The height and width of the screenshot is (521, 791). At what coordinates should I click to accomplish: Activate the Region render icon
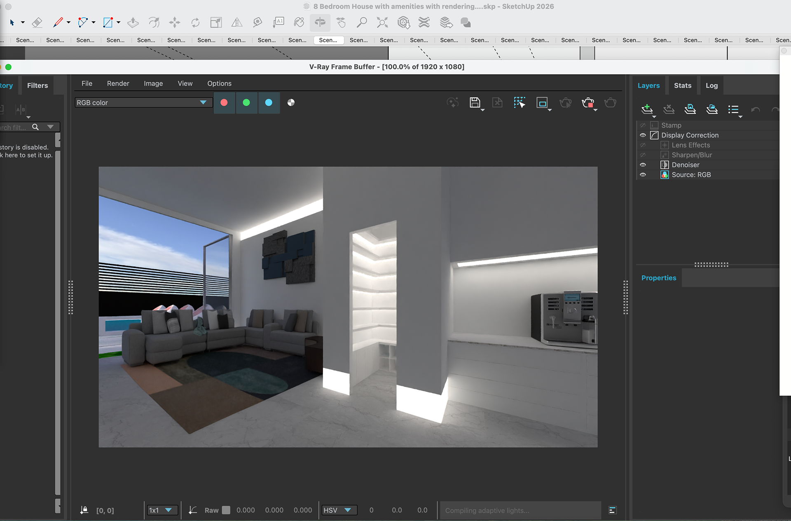point(542,103)
